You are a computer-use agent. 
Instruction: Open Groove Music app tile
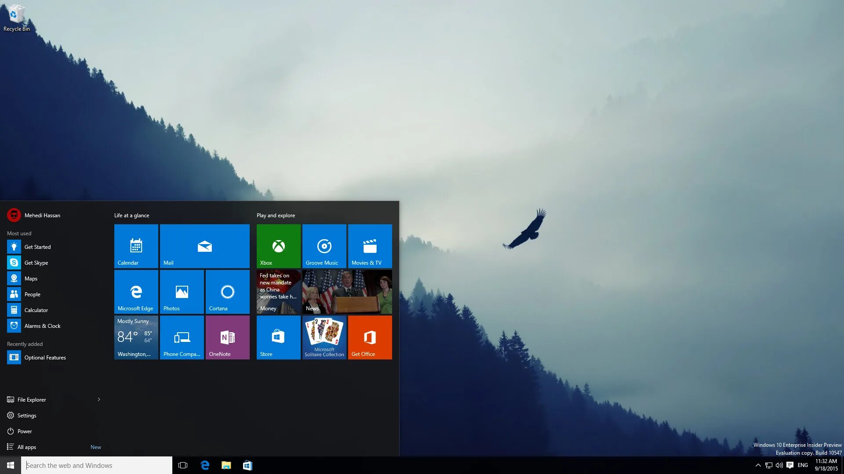pos(324,245)
